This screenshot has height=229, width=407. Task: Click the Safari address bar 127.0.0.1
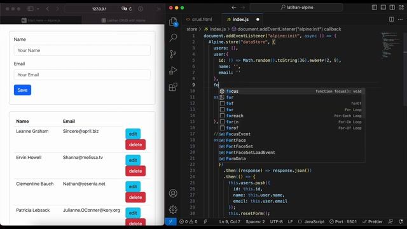(x=100, y=9)
